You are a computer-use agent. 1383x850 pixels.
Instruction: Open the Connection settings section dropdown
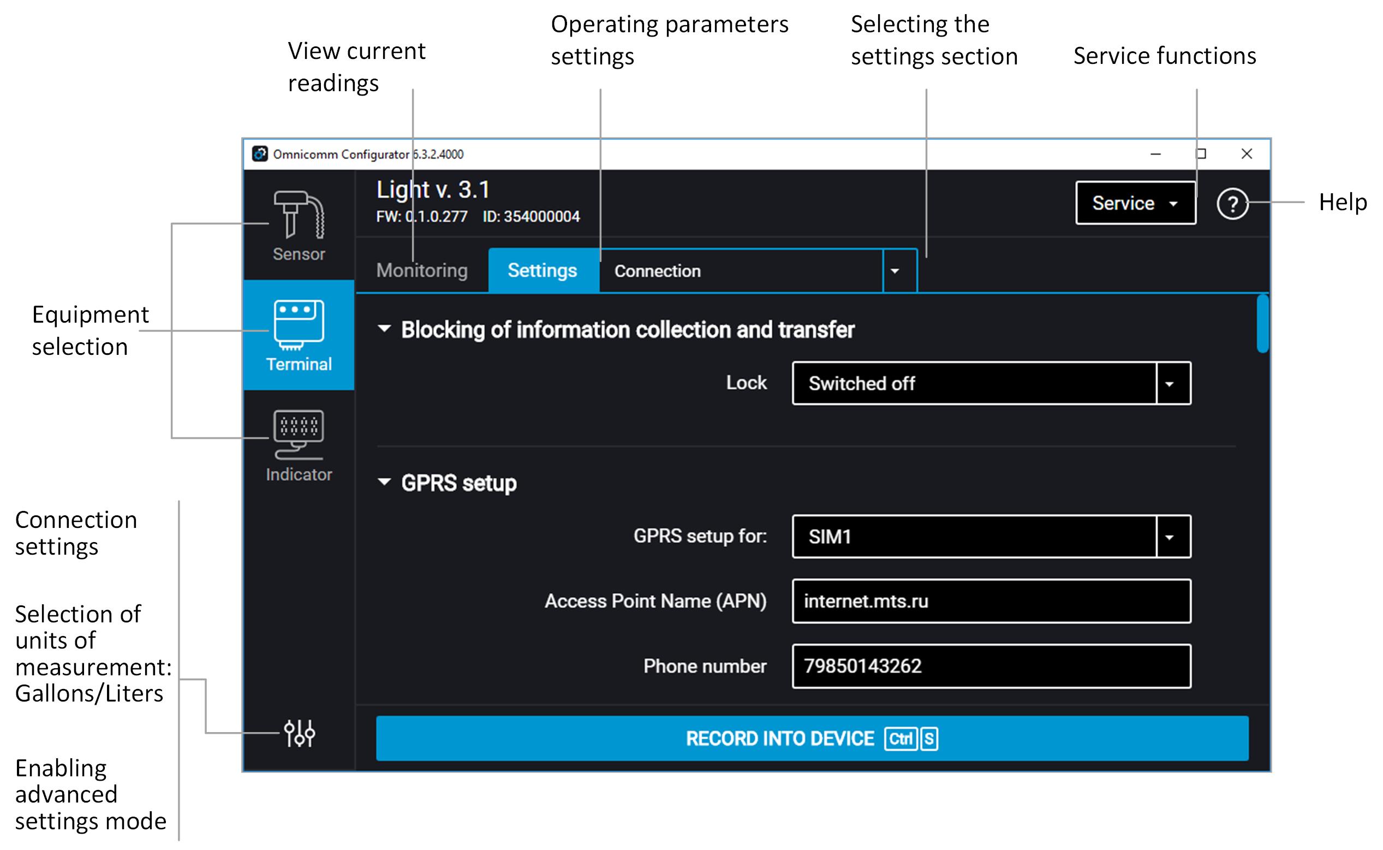pyautogui.click(x=758, y=271)
